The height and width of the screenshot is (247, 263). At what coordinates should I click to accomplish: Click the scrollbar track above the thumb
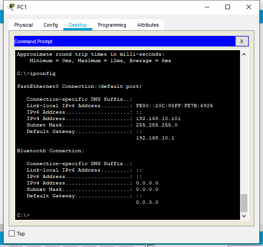244,126
